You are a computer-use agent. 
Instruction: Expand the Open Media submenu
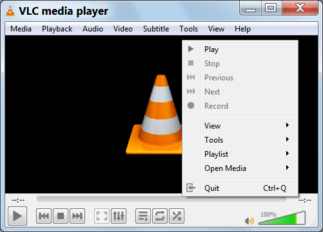point(240,168)
